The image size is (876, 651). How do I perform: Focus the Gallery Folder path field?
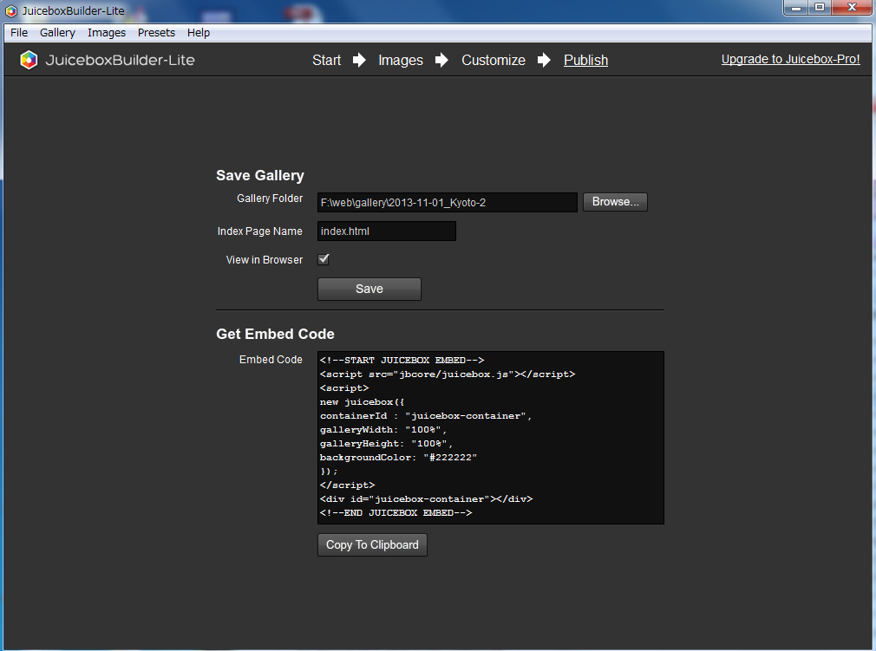coord(447,202)
